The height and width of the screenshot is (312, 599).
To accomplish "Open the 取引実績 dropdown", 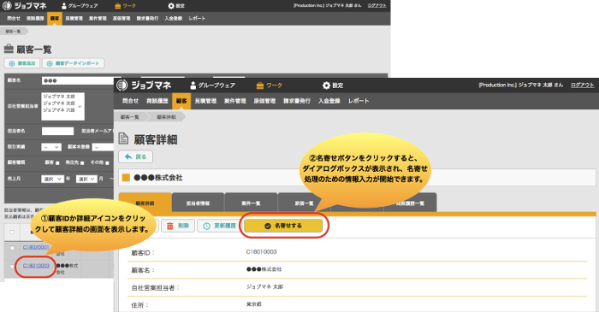I will point(51,147).
